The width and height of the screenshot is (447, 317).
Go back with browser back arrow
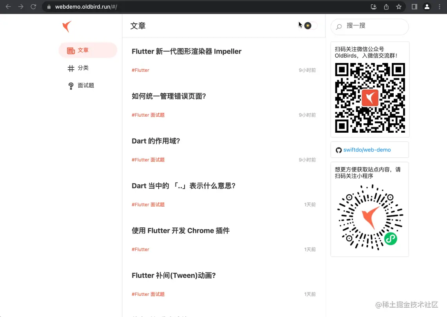point(8,7)
